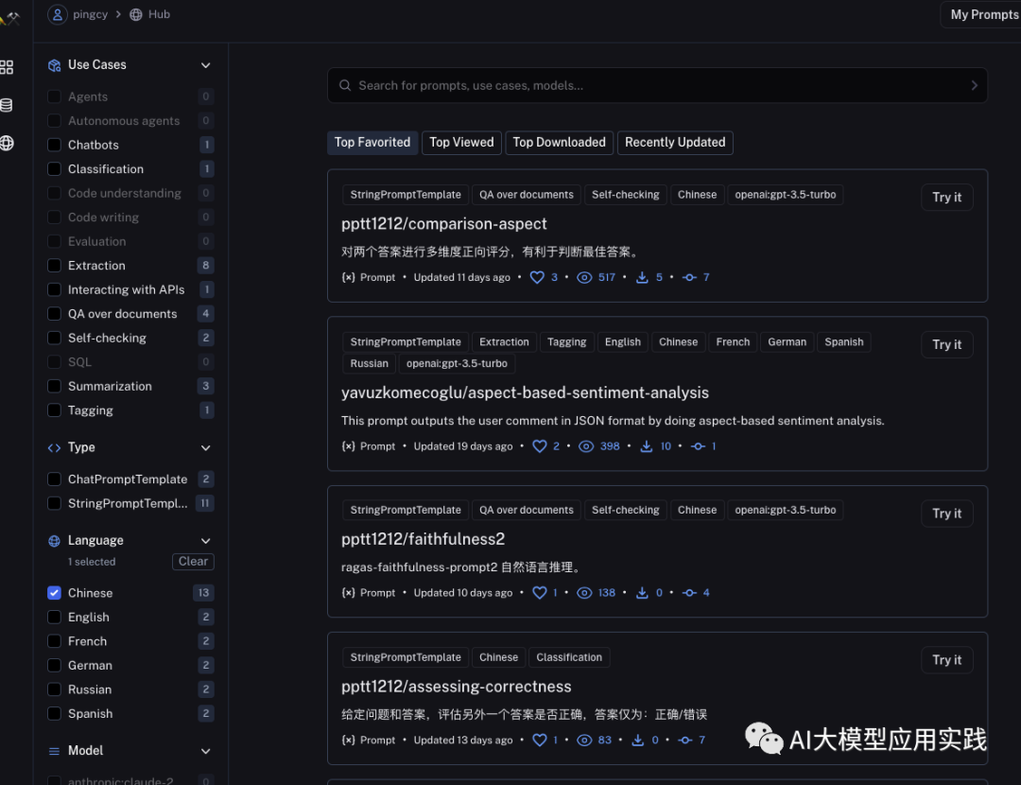Enable the Extraction filter checkbox
Screen dimensions: 1021x785
tap(55, 265)
